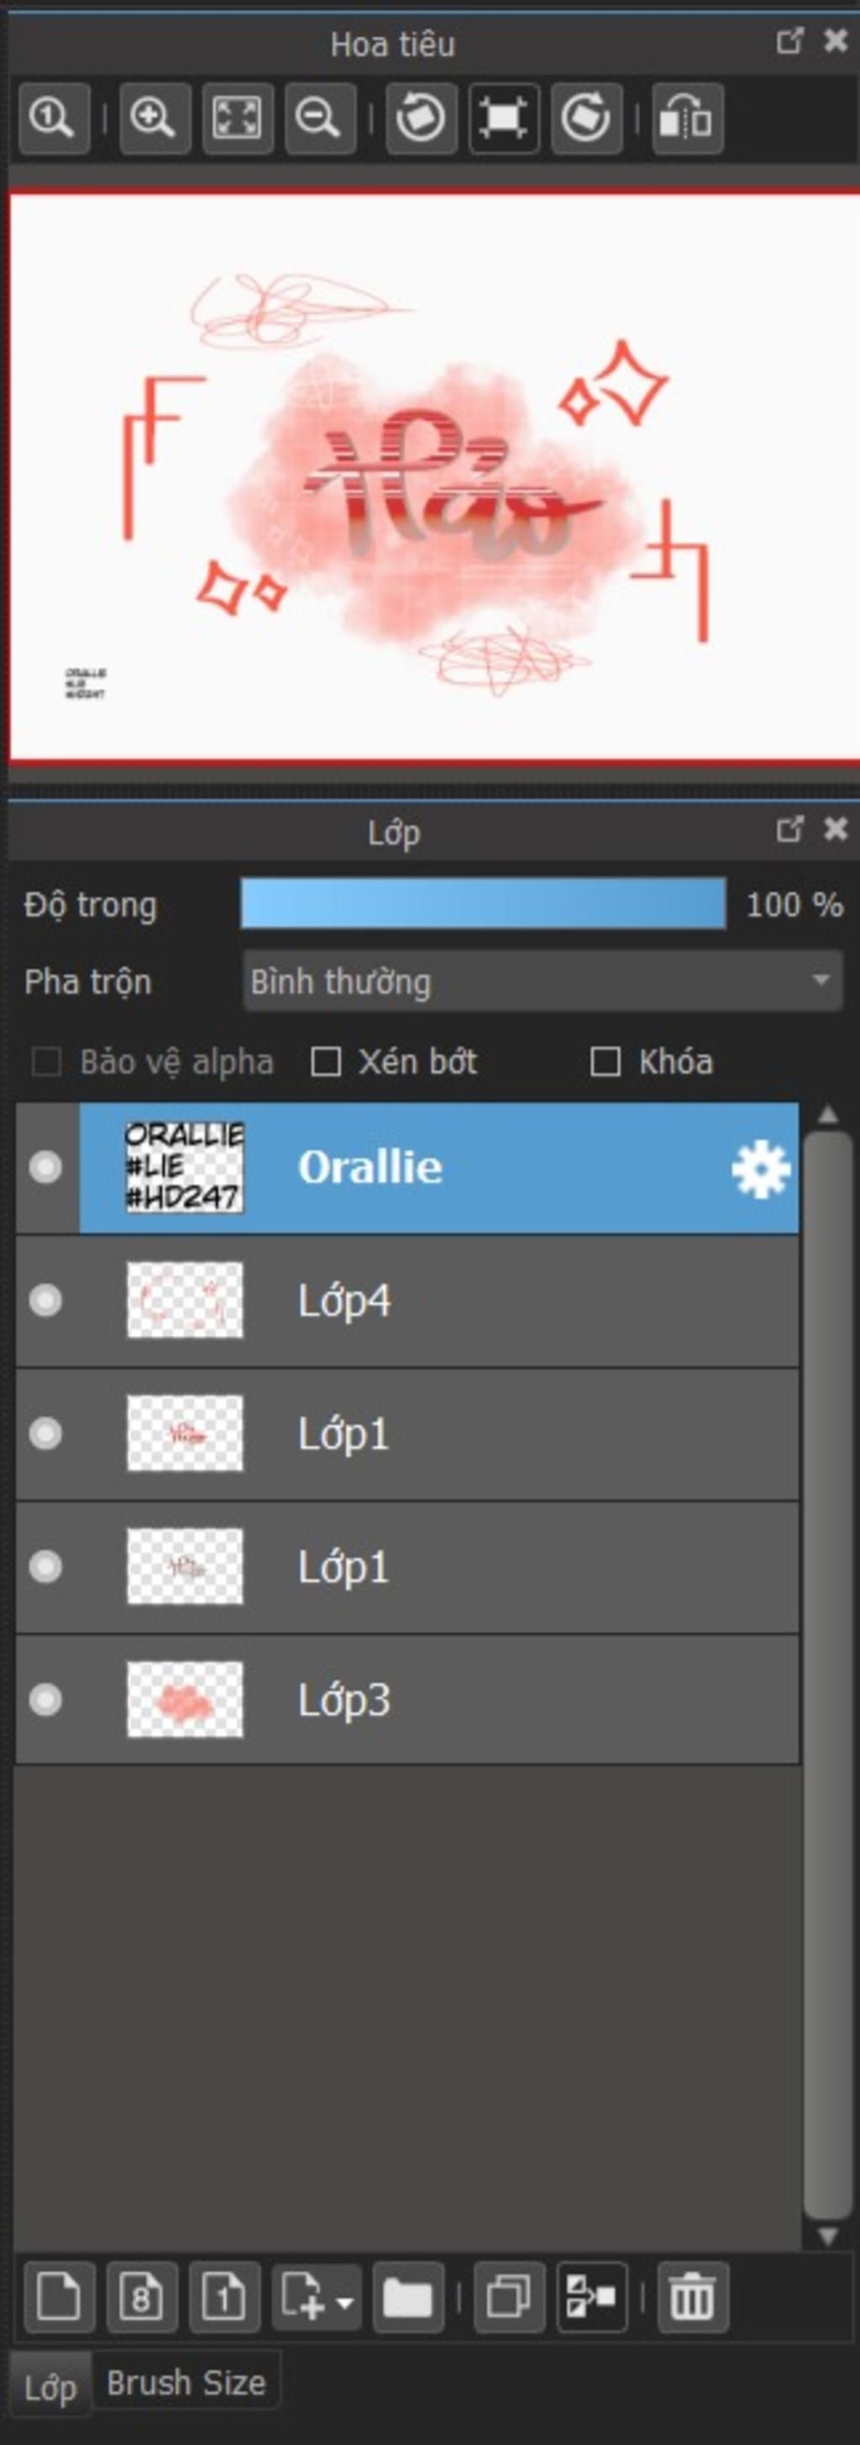Rotate canvas view clockwise
Viewport: 860px width, 2445px height.
point(586,118)
